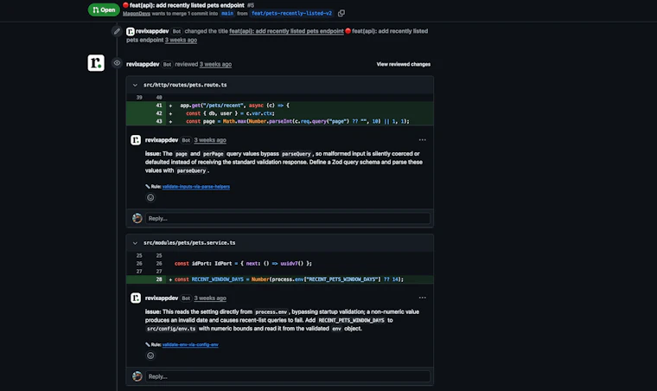
Task: Add emoji reaction to parseQuery comment
Action: (x=150, y=197)
